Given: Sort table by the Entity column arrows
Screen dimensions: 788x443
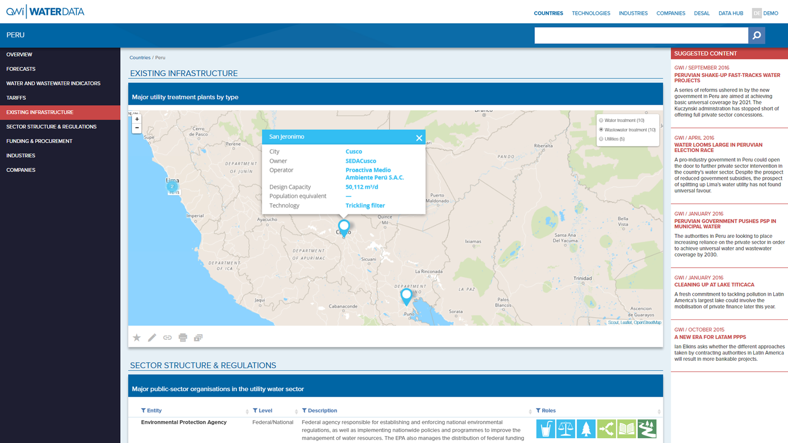Looking at the screenshot, I should 247,411.
